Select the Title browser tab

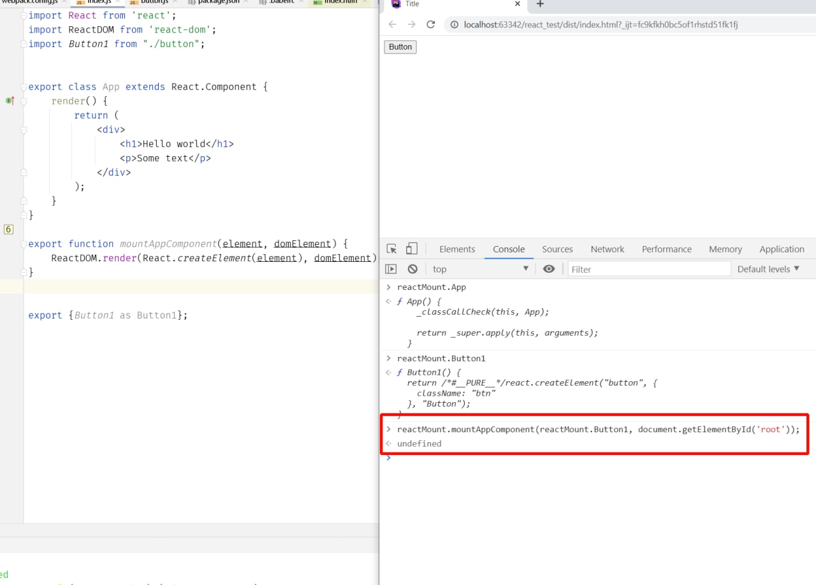click(454, 4)
